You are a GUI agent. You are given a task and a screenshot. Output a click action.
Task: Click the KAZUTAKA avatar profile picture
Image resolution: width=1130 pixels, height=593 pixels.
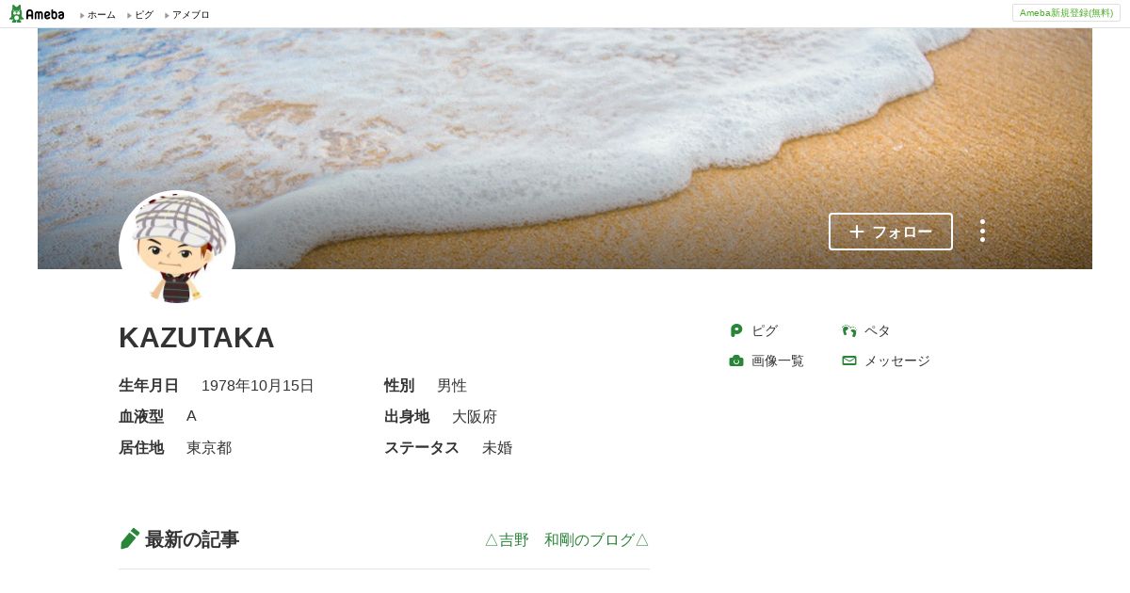pyautogui.click(x=177, y=248)
